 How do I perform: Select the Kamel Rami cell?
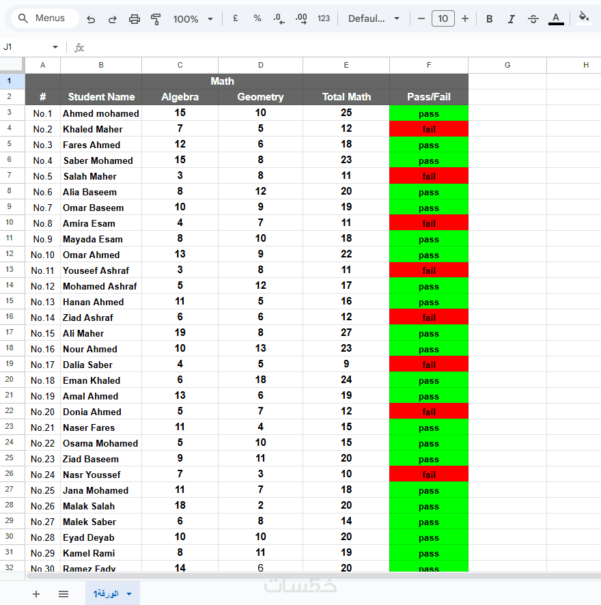coord(101,553)
